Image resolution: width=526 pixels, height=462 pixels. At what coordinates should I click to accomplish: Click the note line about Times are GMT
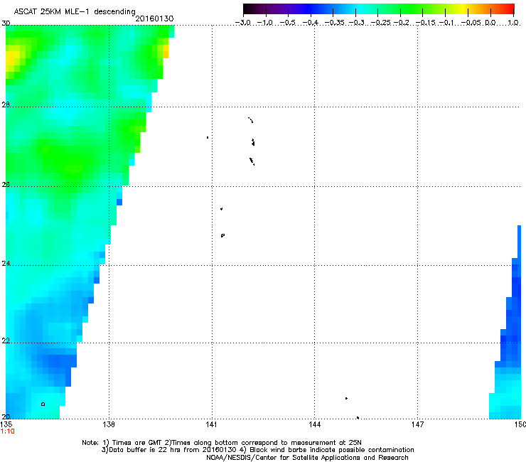[222, 443]
